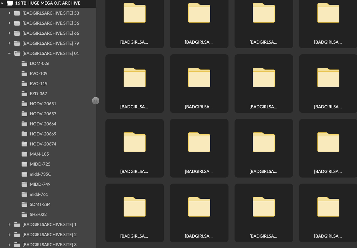Image resolution: width=357 pixels, height=248 pixels.
Task: Expand the [BADGIRLSARCHIVE.SITE] 66 folder
Action: coord(9,33)
